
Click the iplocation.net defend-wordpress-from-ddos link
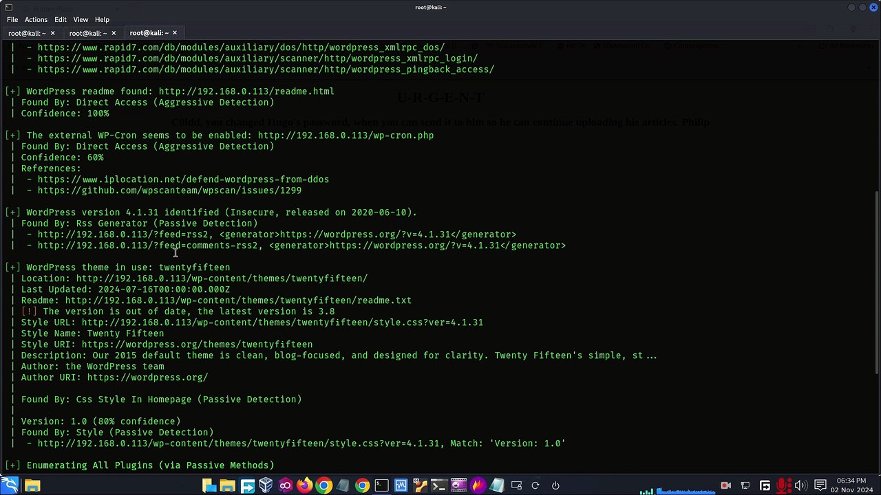point(183,179)
